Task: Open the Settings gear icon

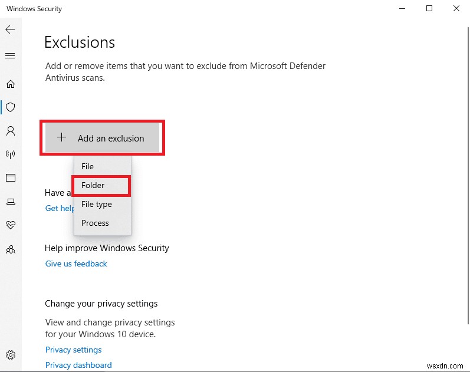Action: 10,355
